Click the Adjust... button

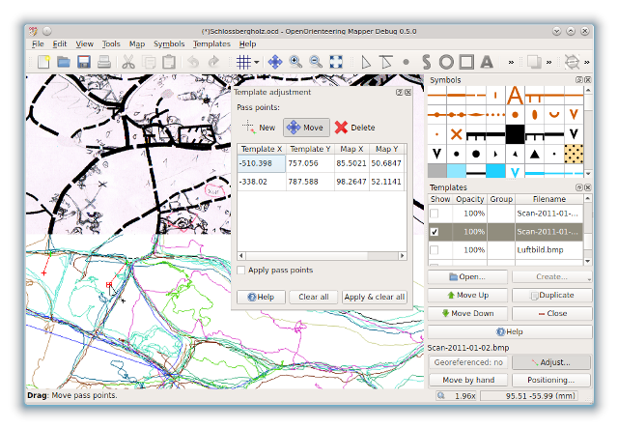point(551,362)
